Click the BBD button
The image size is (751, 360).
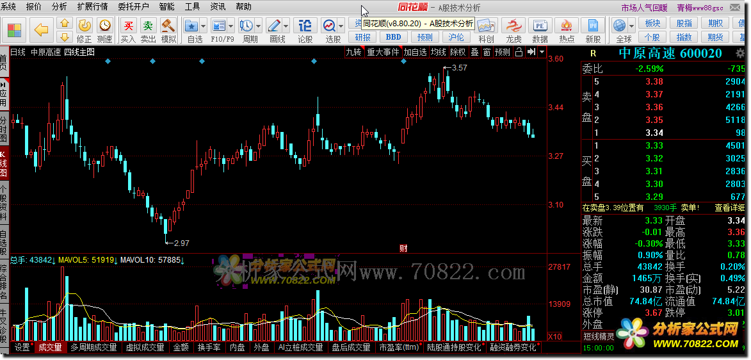tap(393, 37)
